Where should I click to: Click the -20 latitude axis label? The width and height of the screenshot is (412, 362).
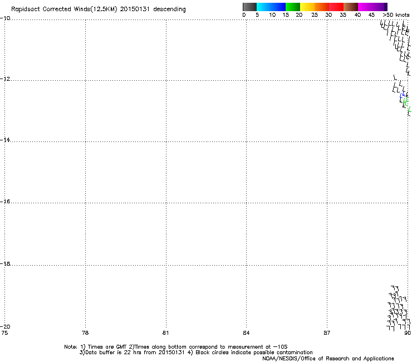point(5,326)
